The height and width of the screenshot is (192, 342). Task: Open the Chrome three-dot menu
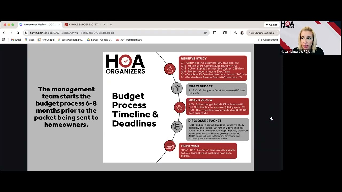click(x=277, y=33)
